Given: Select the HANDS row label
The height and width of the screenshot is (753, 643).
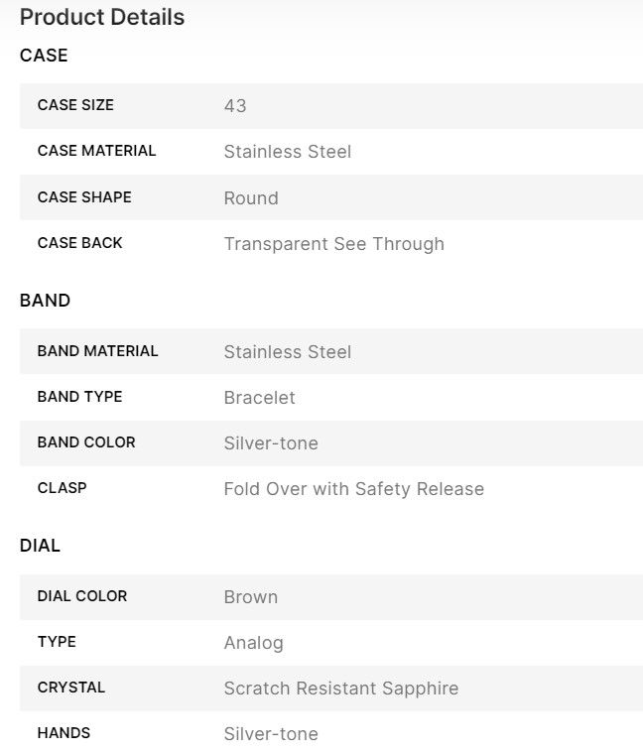Looking at the screenshot, I should click(64, 733).
